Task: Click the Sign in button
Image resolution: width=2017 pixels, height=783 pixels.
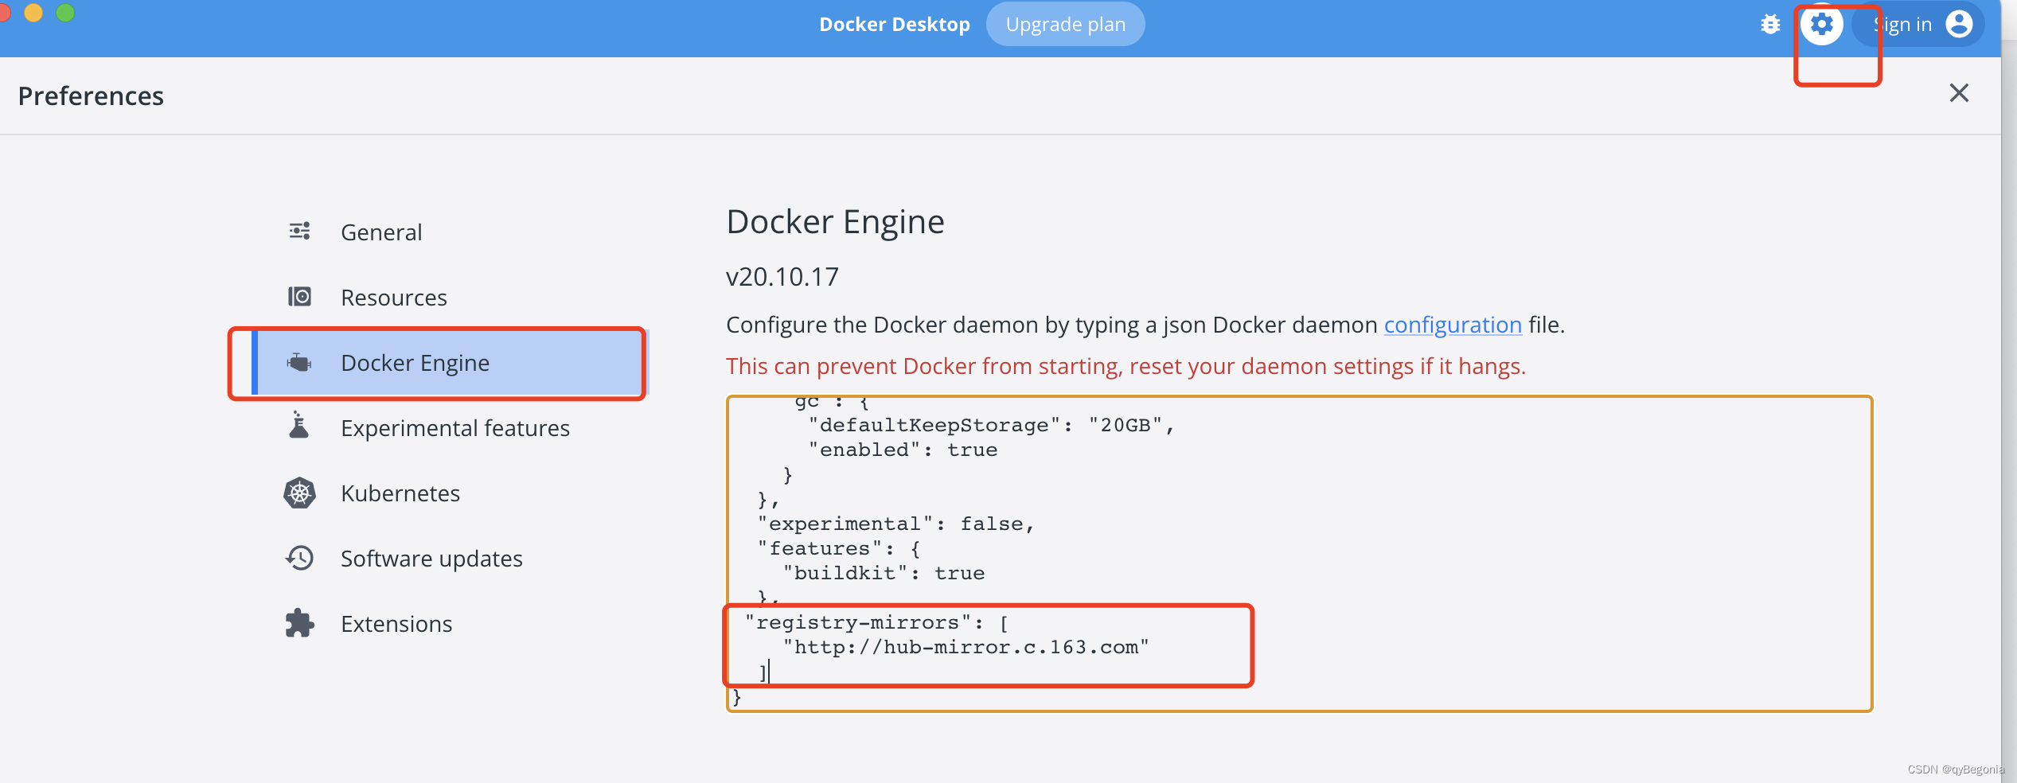Action: pyautogui.click(x=1918, y=25)
